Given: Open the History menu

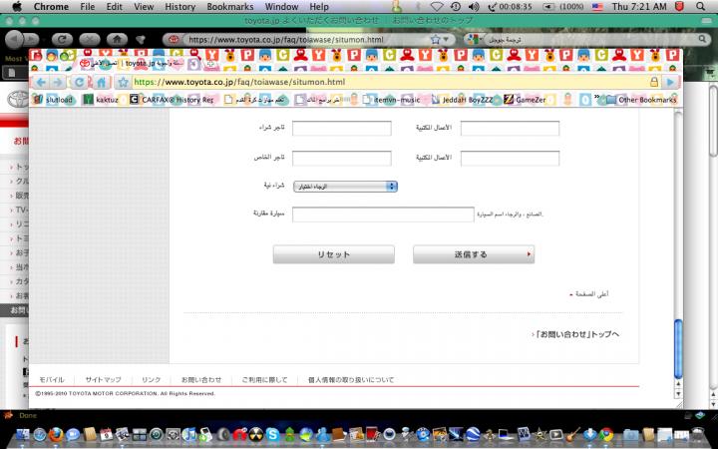Looking at the screenshot, I should (x=180, y=6).
